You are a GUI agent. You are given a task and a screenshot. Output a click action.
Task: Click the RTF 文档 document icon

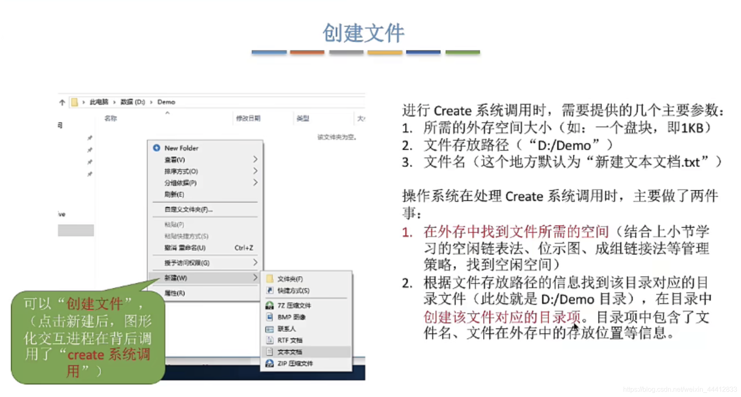point(270,340)
